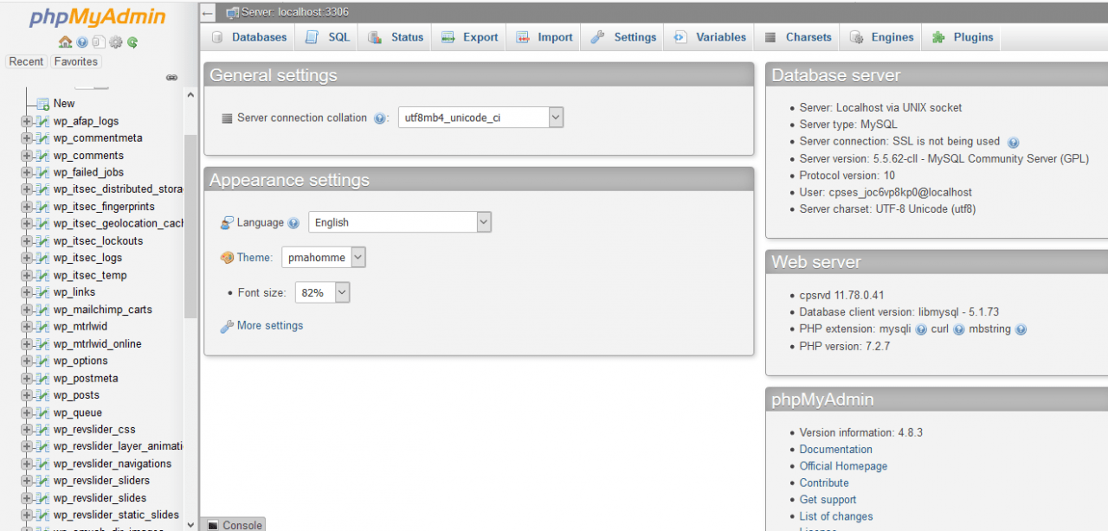Click the table icon beside wp_commentmeta
The image size is (1108, 531).
pos(42,138)
